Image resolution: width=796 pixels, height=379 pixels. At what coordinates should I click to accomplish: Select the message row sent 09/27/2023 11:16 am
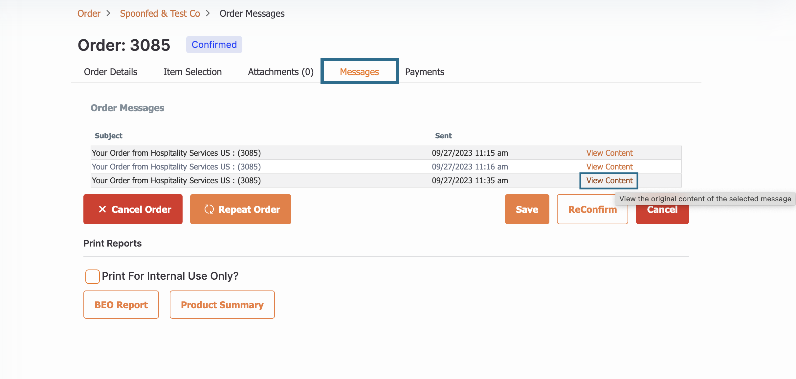(386, 167)
